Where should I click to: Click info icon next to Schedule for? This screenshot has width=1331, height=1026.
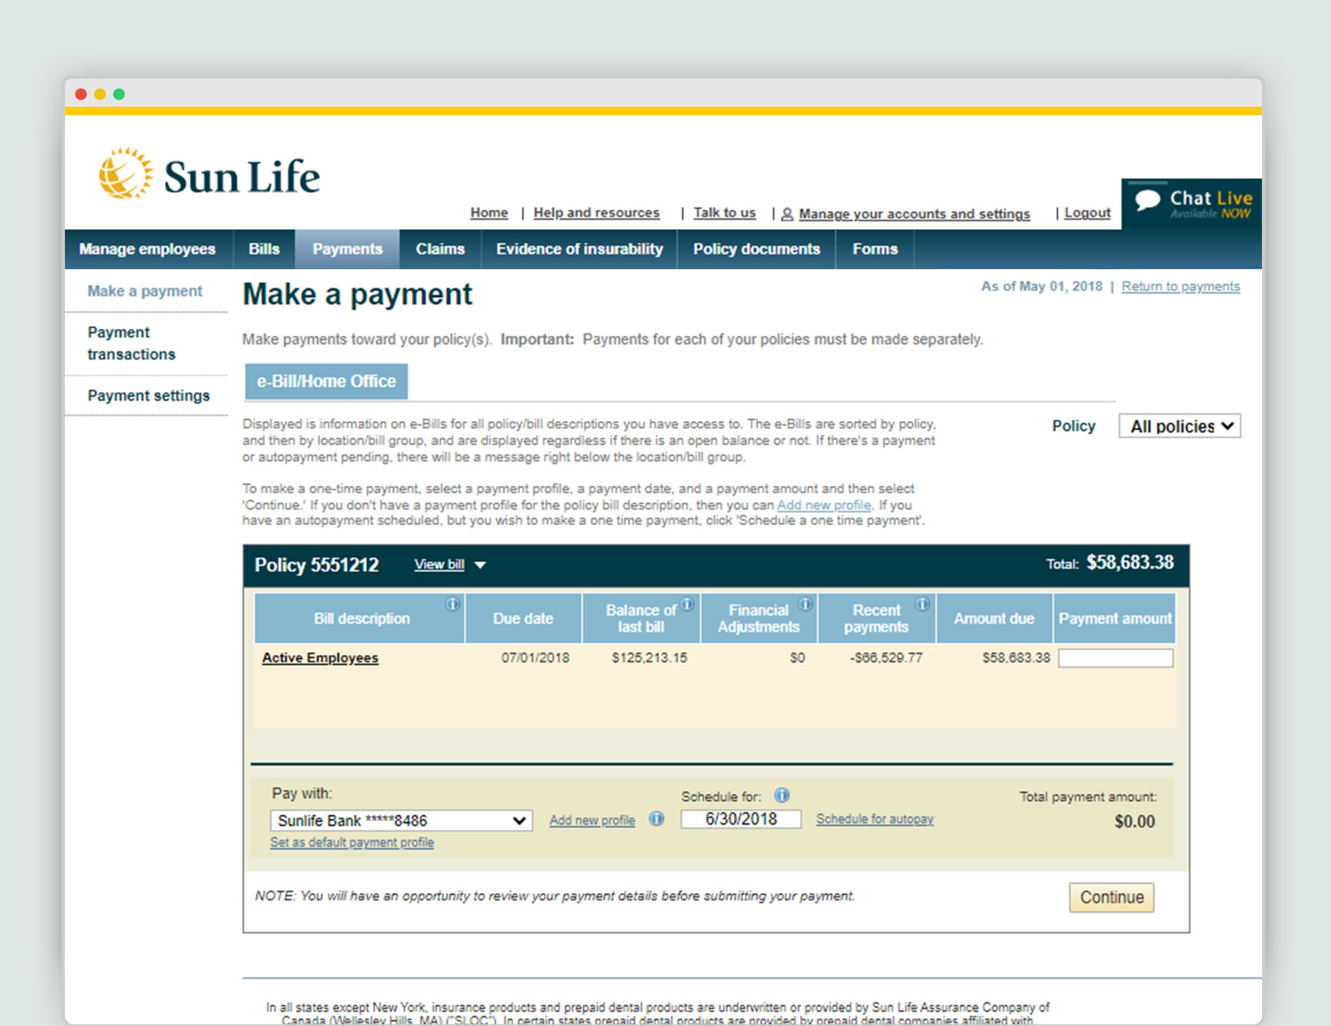[x=782, y=795]
